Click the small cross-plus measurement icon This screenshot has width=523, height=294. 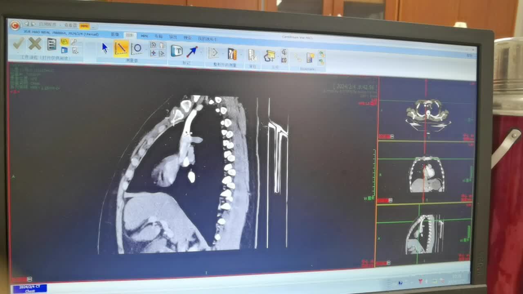tap(153, 53)
